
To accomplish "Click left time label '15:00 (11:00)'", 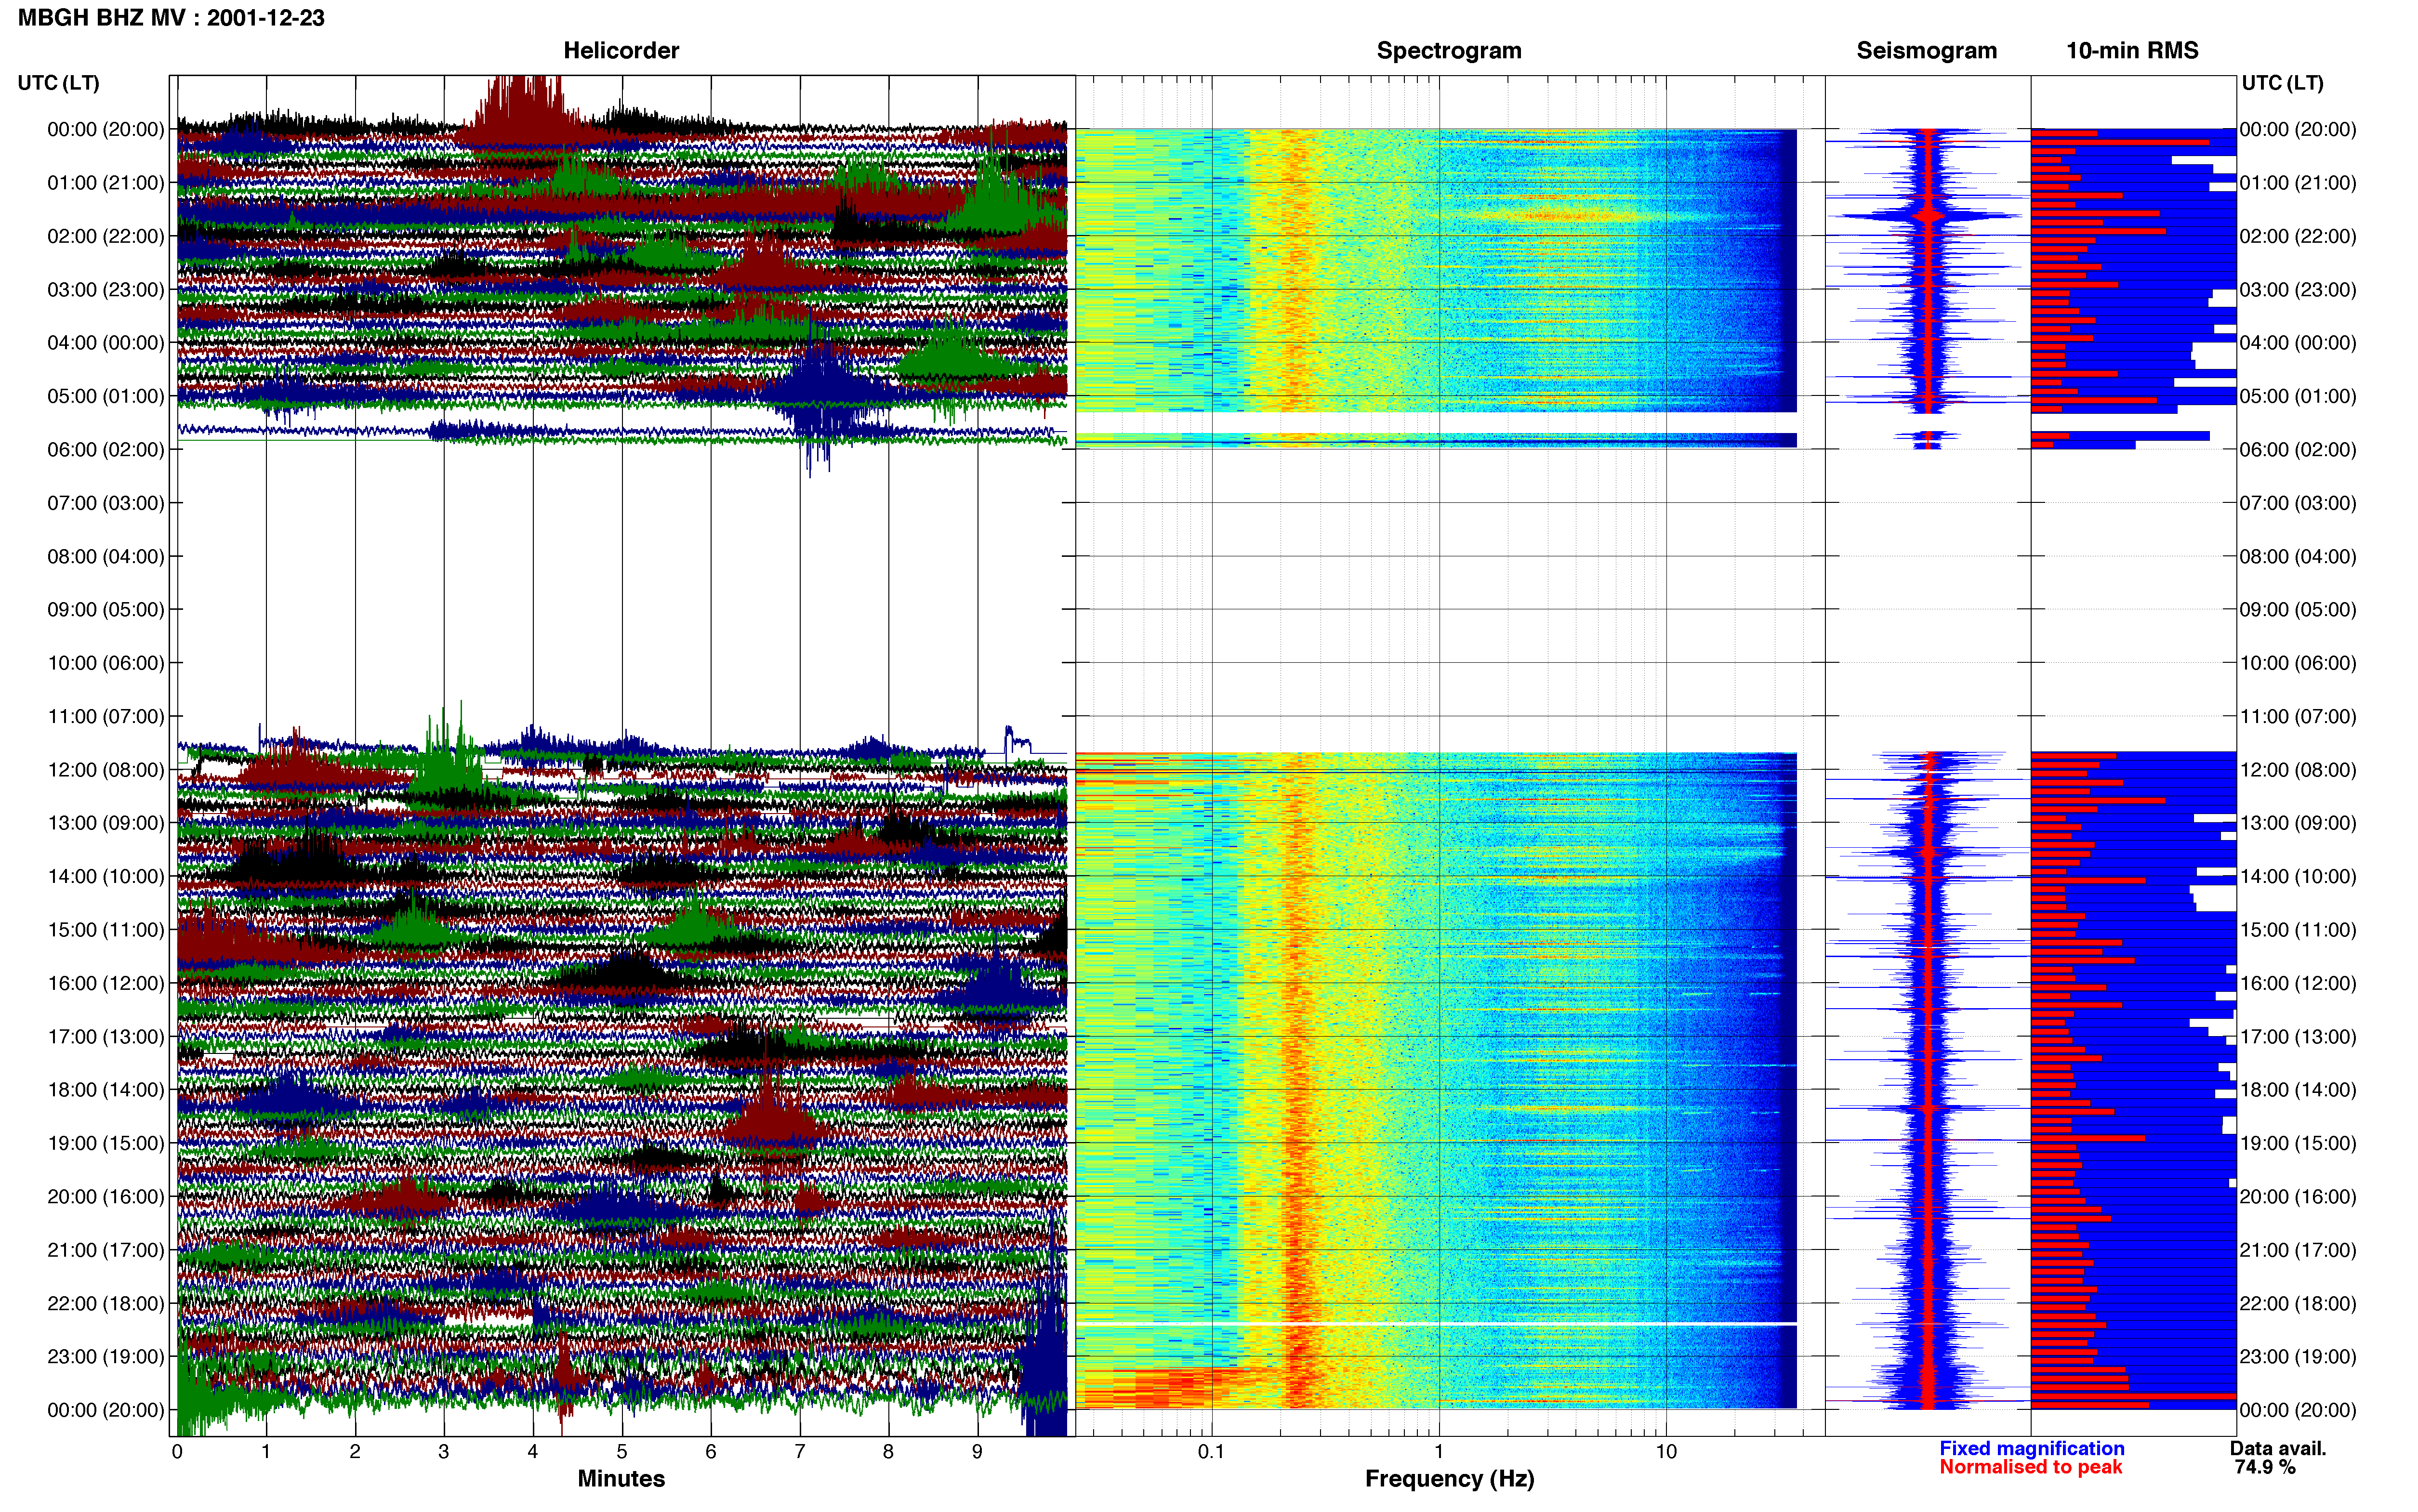I will [106, 929].
